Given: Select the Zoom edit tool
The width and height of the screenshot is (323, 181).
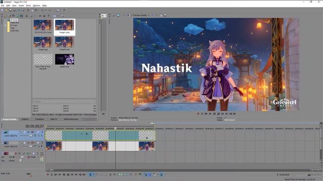Looking at the screenshot, I should [x=105, y=174].
